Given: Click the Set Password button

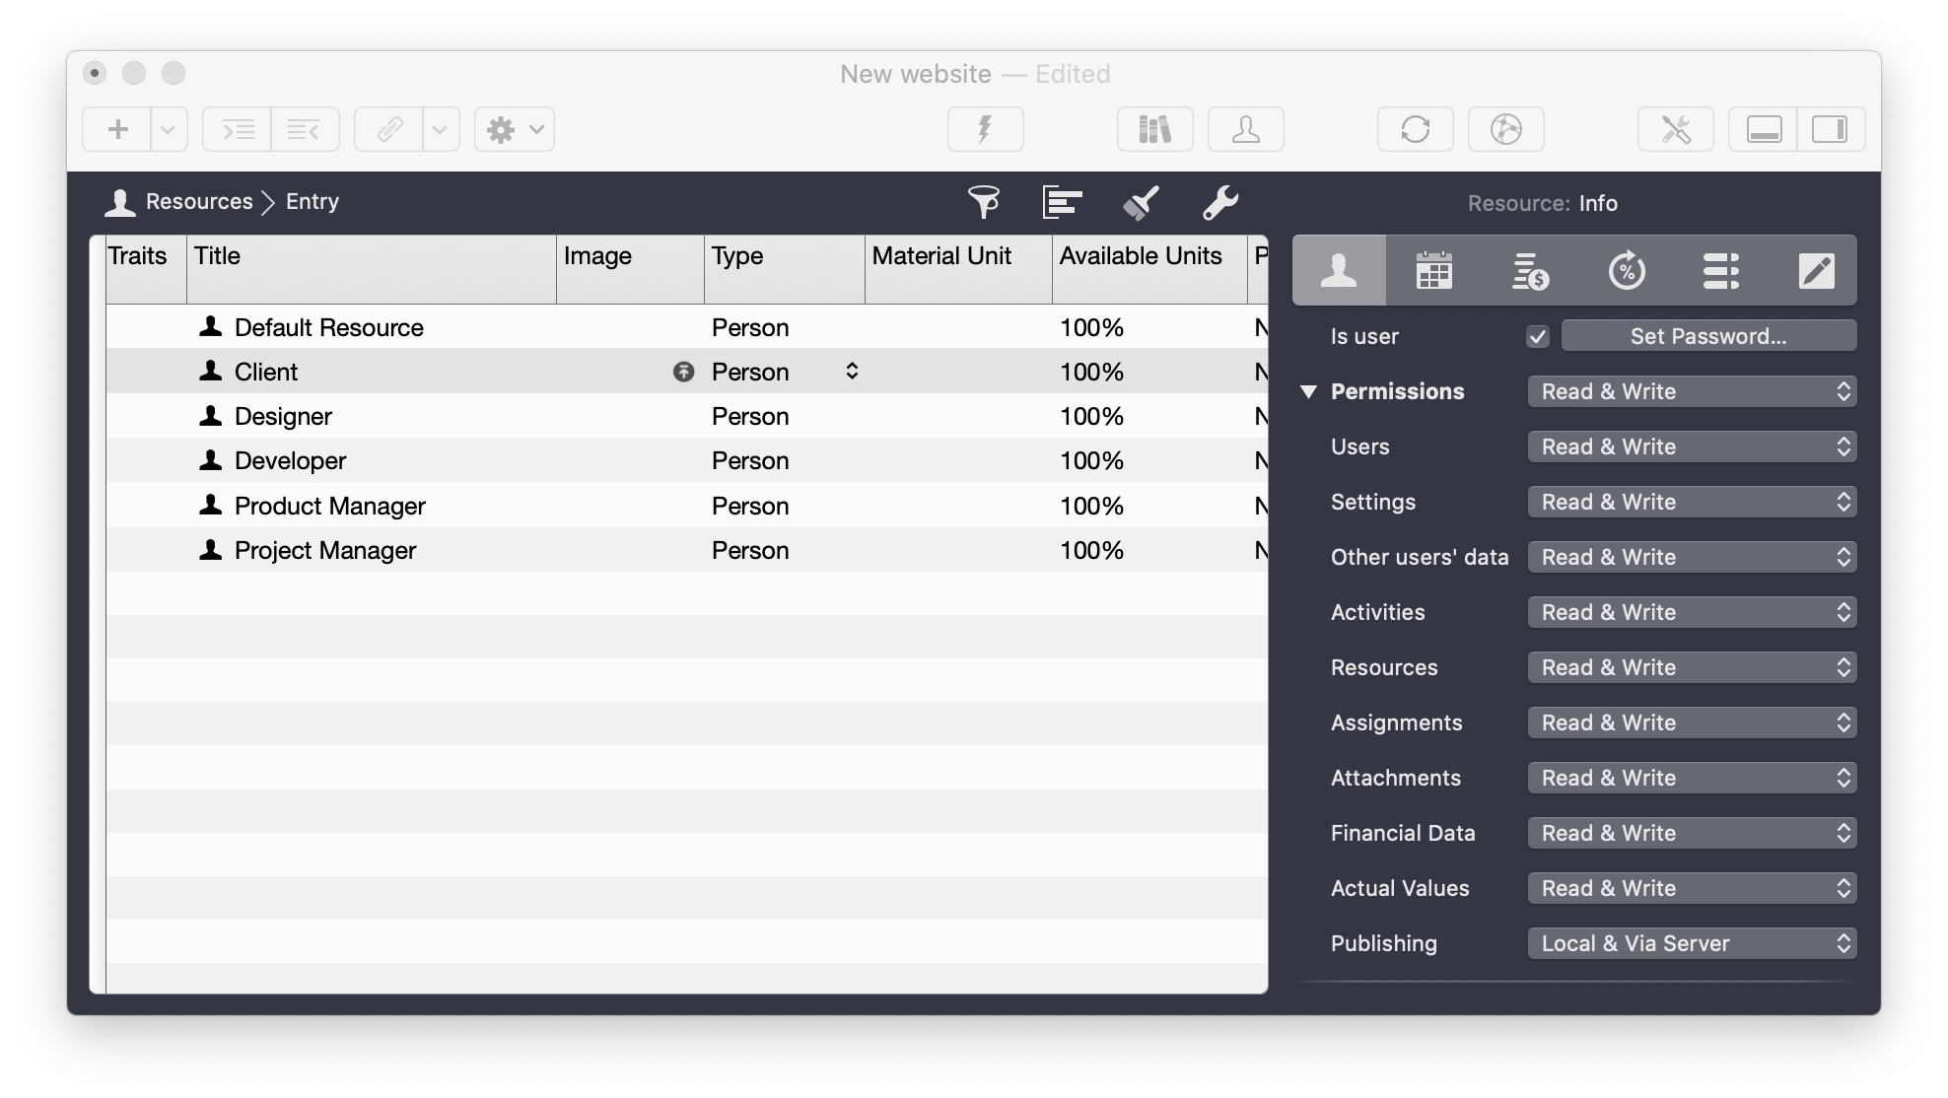Looking at the screenshot, I should [1708, 336].
